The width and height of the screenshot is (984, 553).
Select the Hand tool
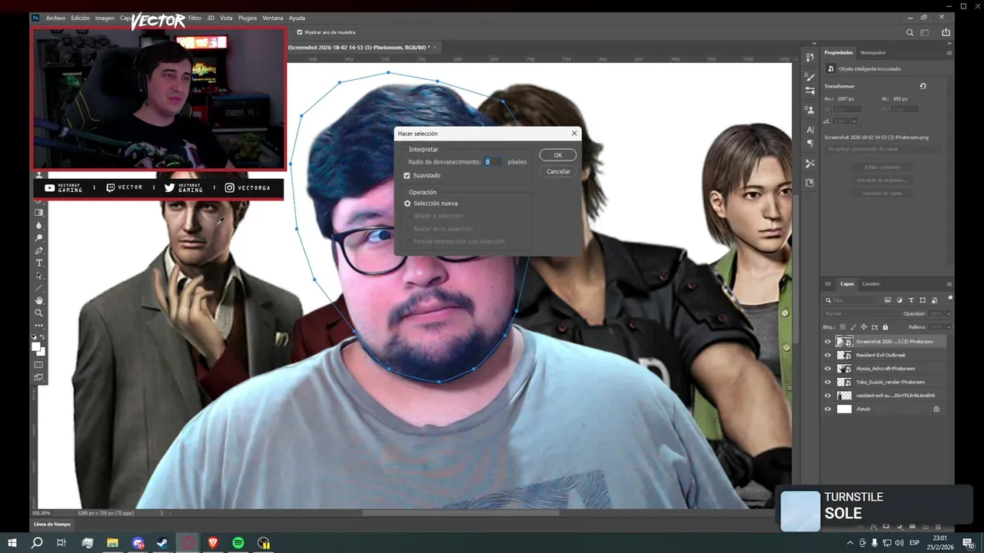point(39,300)
